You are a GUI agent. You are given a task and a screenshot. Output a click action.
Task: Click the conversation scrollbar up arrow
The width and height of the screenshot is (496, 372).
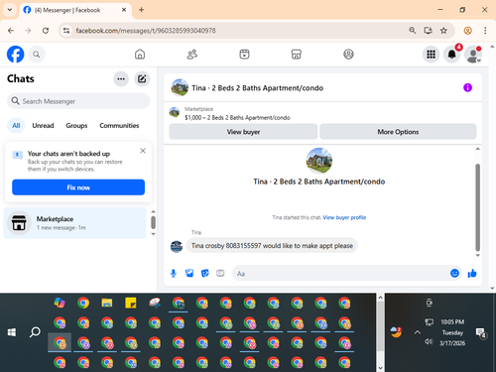point(478,149)
